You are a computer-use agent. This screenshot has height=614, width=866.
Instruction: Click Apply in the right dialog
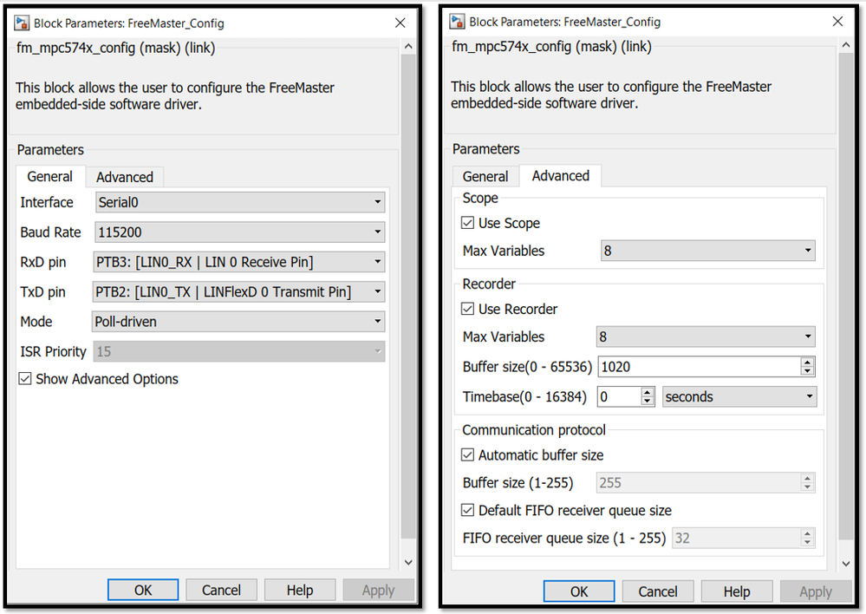pos(815,592)
